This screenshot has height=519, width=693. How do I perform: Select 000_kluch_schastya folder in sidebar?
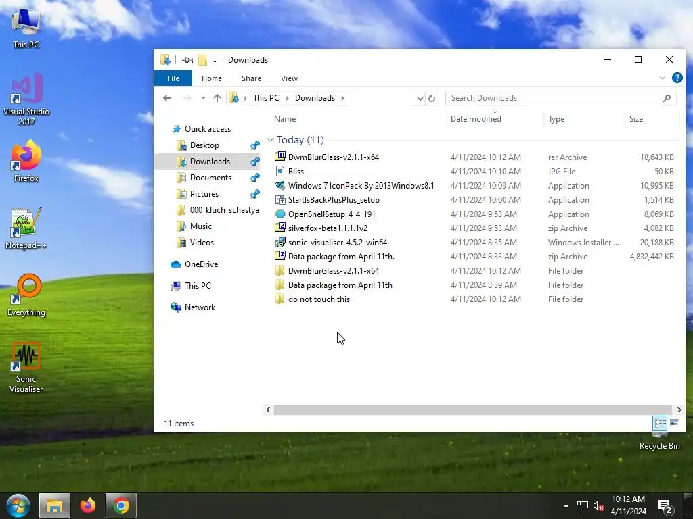(225, 210)
